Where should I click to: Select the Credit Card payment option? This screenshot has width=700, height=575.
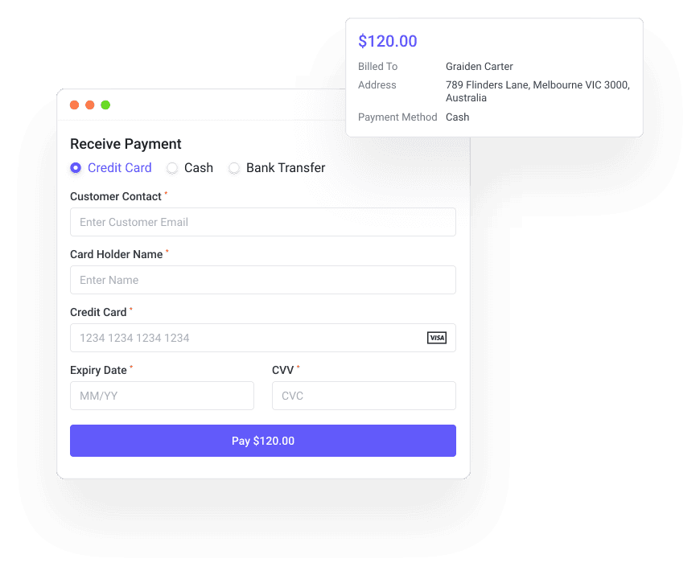click(x=76, y=168)
